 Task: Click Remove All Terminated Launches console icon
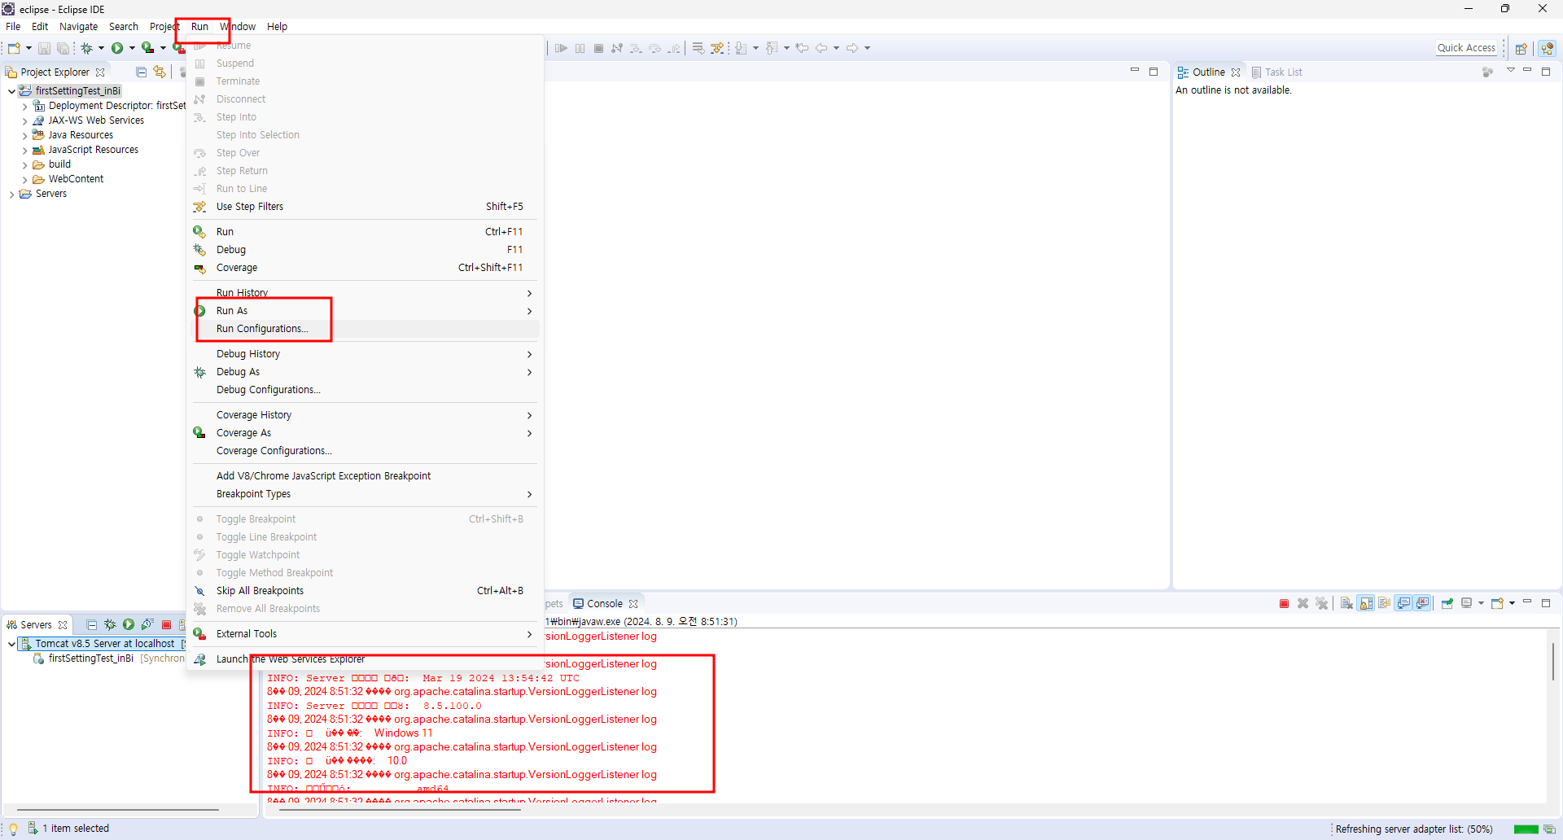1322,604
